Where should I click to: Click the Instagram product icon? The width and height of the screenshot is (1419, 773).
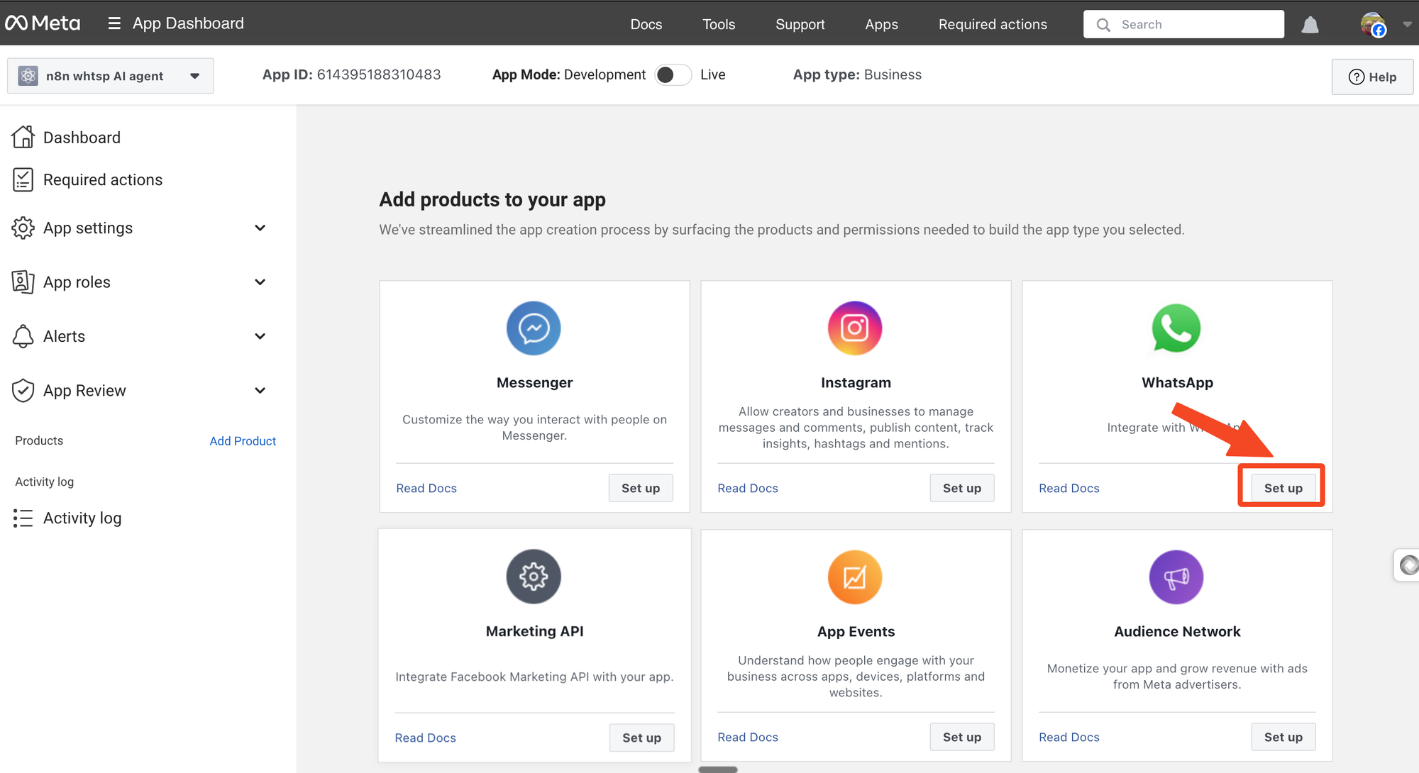click(855, 328)
